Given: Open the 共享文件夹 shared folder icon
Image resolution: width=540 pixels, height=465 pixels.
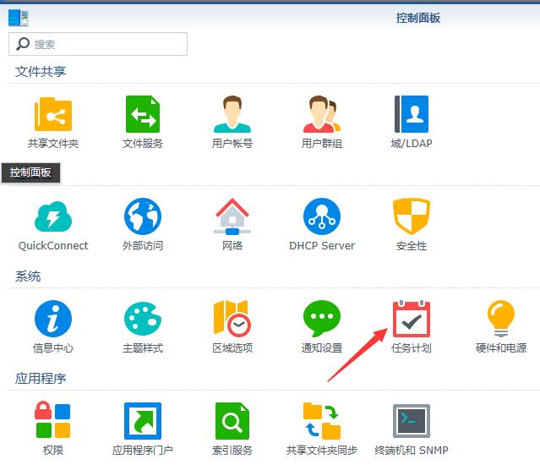Looking at the screenshot, I should point(53,114).
